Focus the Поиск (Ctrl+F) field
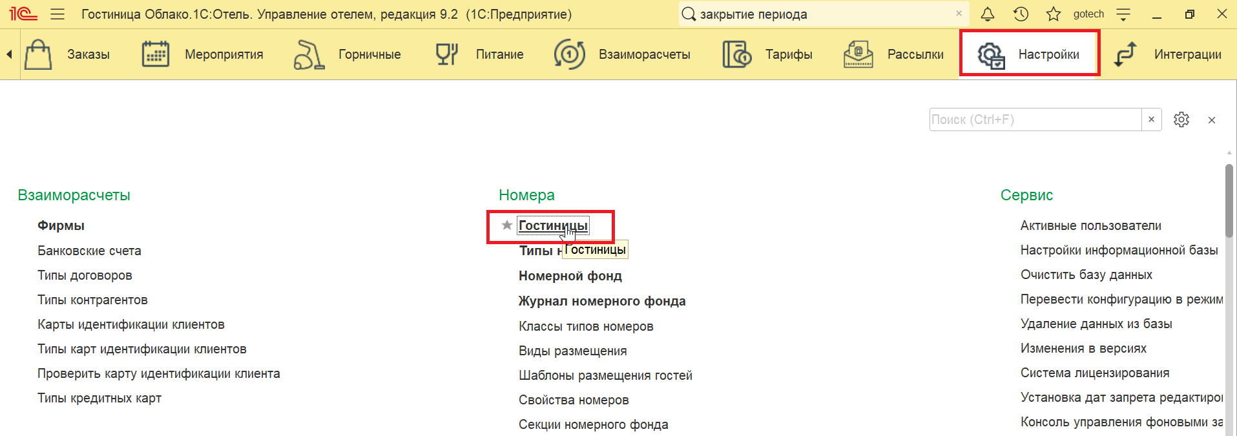Image resolution: width=1237 pixels, height=436 pixels. pos(1035,119)
